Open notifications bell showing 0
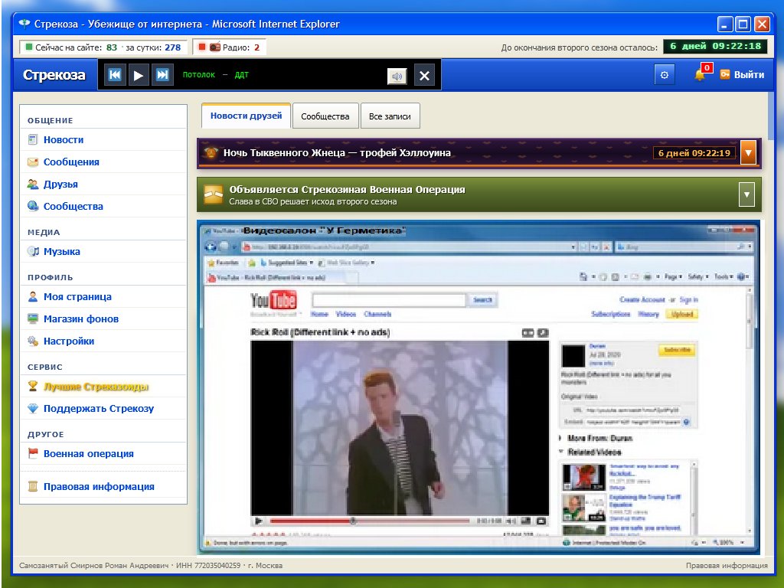784x588 pixels. pyautogui.click(x=701, y=74)
